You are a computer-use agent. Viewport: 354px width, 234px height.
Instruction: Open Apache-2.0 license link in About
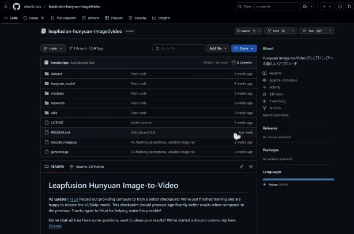point(280,80)
